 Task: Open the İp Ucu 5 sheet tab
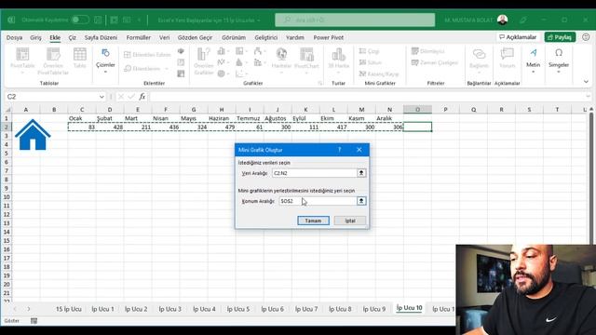point(238,309)
